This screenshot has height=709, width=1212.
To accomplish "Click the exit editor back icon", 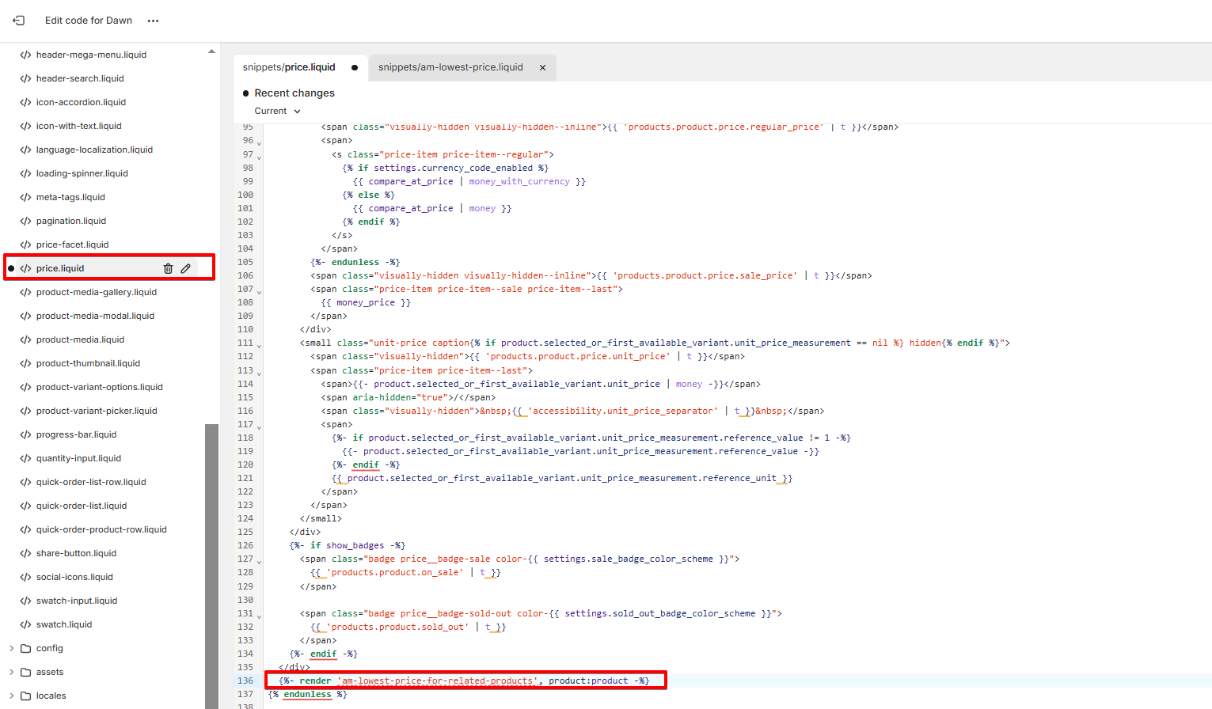I will pos(18,21).
